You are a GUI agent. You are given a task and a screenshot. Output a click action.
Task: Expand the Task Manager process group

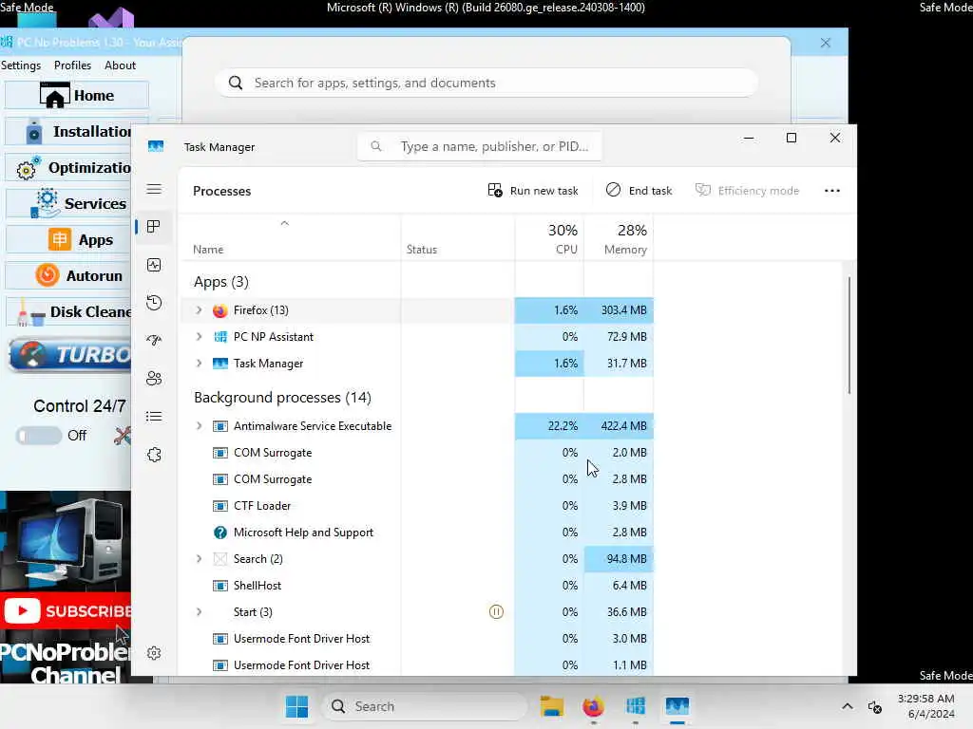tap(199, 364)
